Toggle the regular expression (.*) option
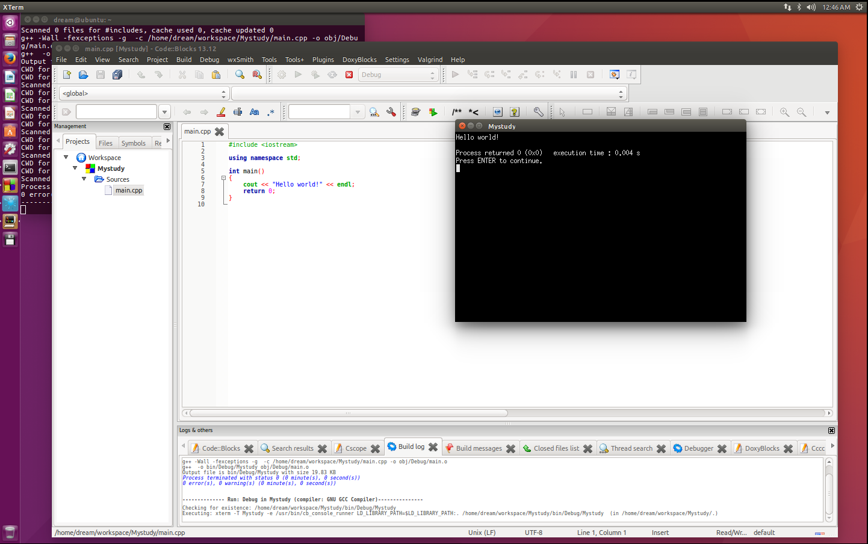Viewport: 868px width, 544px height. 271,112
